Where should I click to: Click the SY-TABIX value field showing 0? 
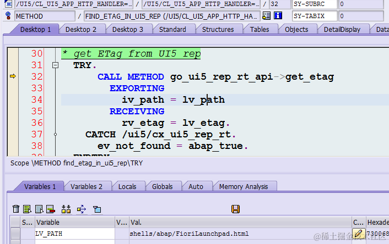(361, 16)
